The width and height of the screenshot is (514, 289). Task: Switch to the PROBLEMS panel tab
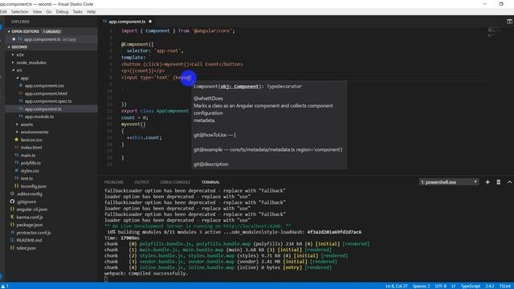[x=114, y=182]
